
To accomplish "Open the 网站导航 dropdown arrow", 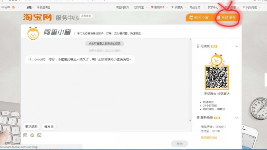I will point(260,7).
